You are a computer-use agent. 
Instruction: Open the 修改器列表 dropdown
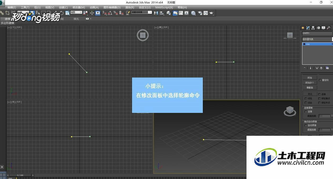coord(317,39)
